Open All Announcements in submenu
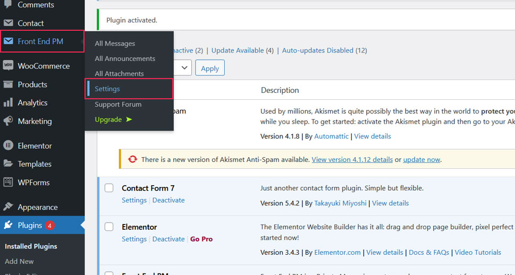 [x=125, y=58]
